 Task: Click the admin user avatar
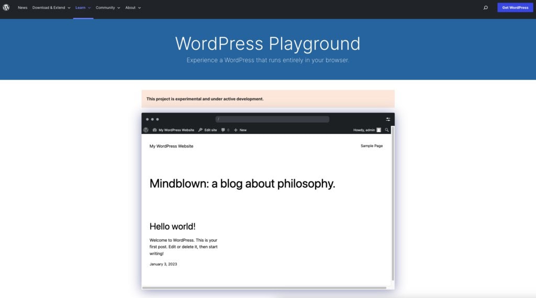[378, 130]
